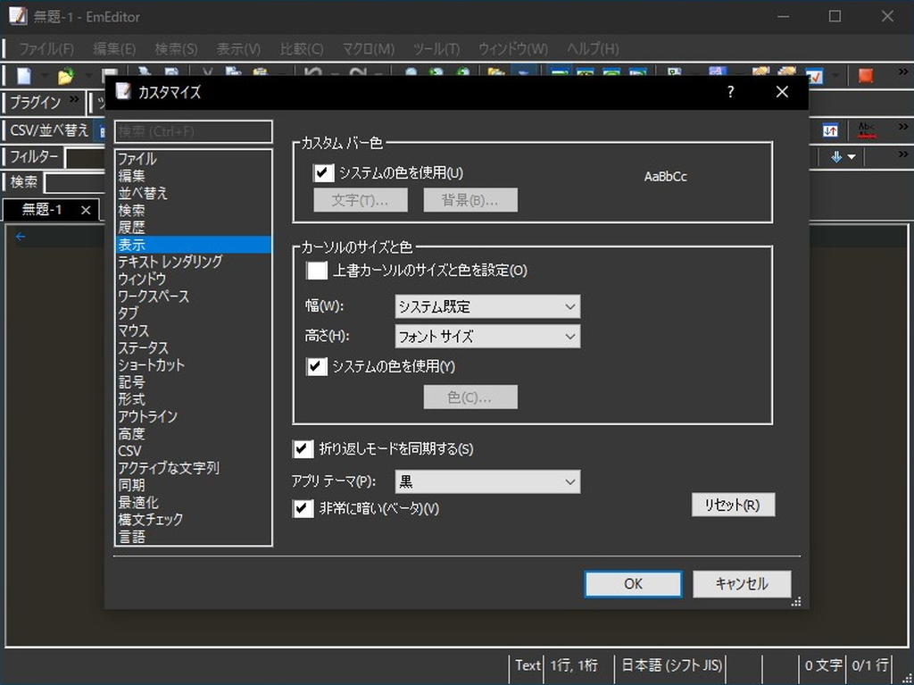Open the マクロ menu
The width and height of the screenshot is (914, 685).
coord(368,48)
